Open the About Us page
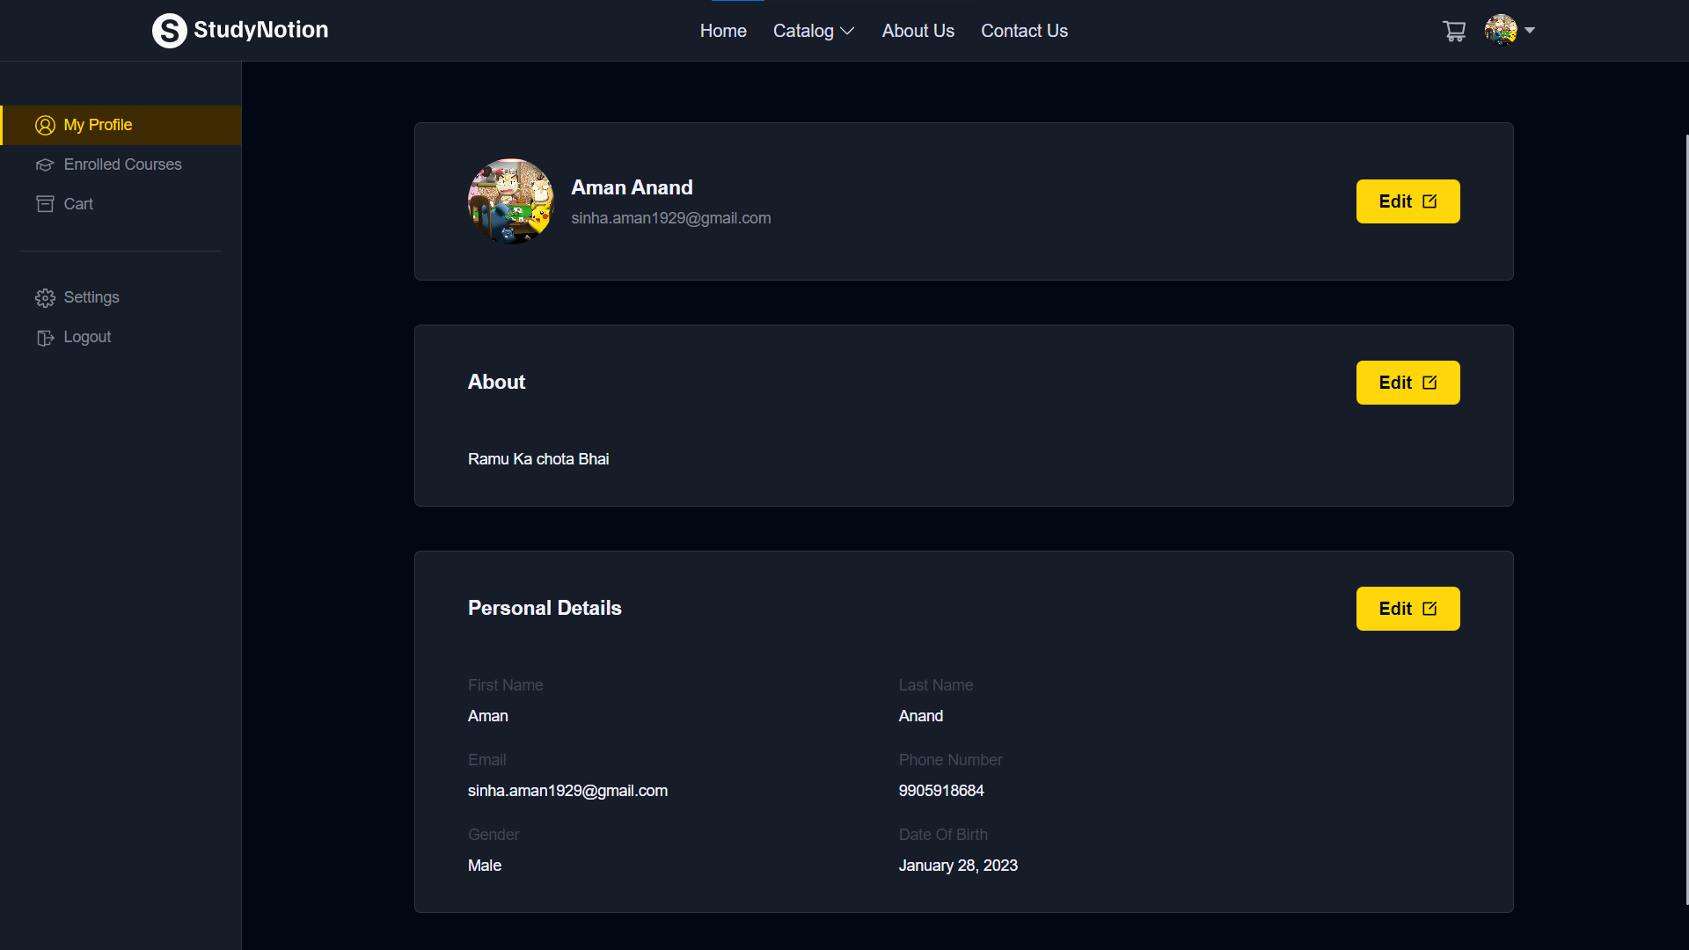This screenshot has height=950, width=1689. 918,31
